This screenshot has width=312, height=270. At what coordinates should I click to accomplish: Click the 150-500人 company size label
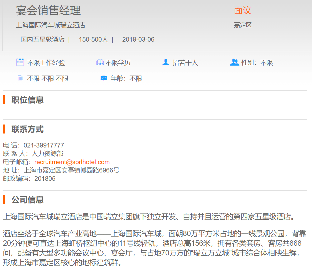93,40
